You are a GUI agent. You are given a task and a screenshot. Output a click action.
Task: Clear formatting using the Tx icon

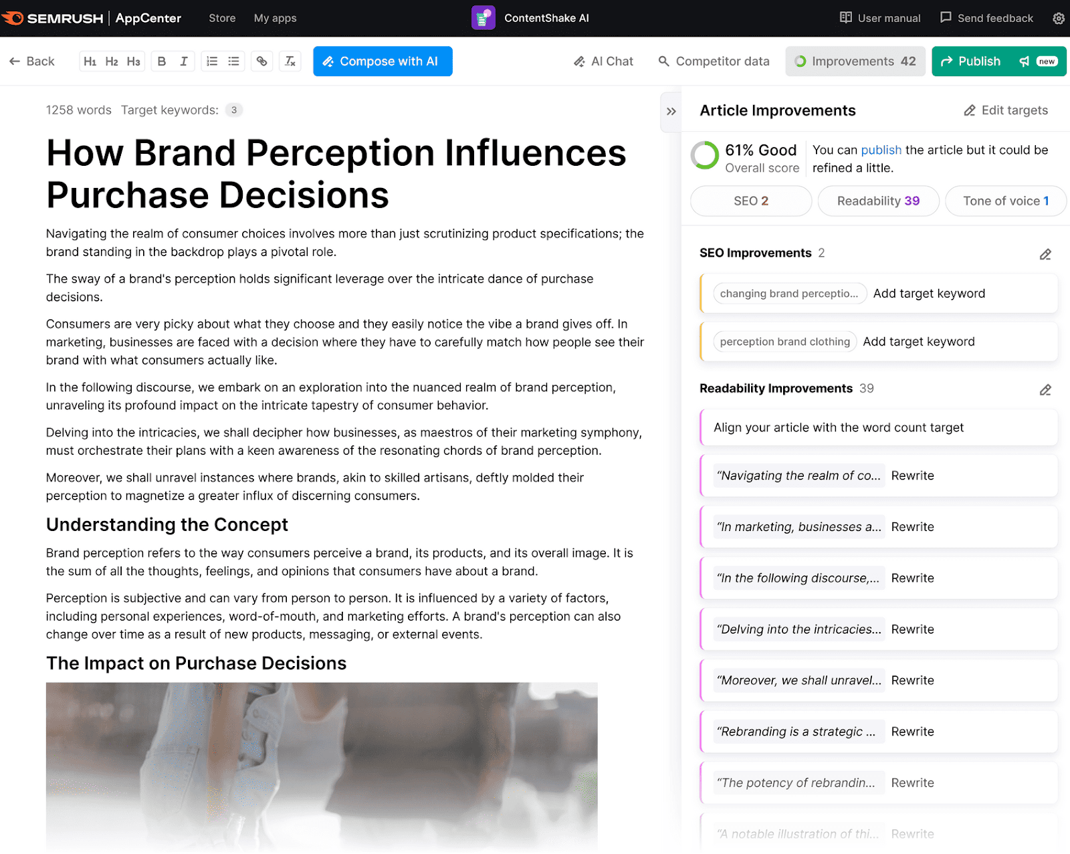(290, 61)
